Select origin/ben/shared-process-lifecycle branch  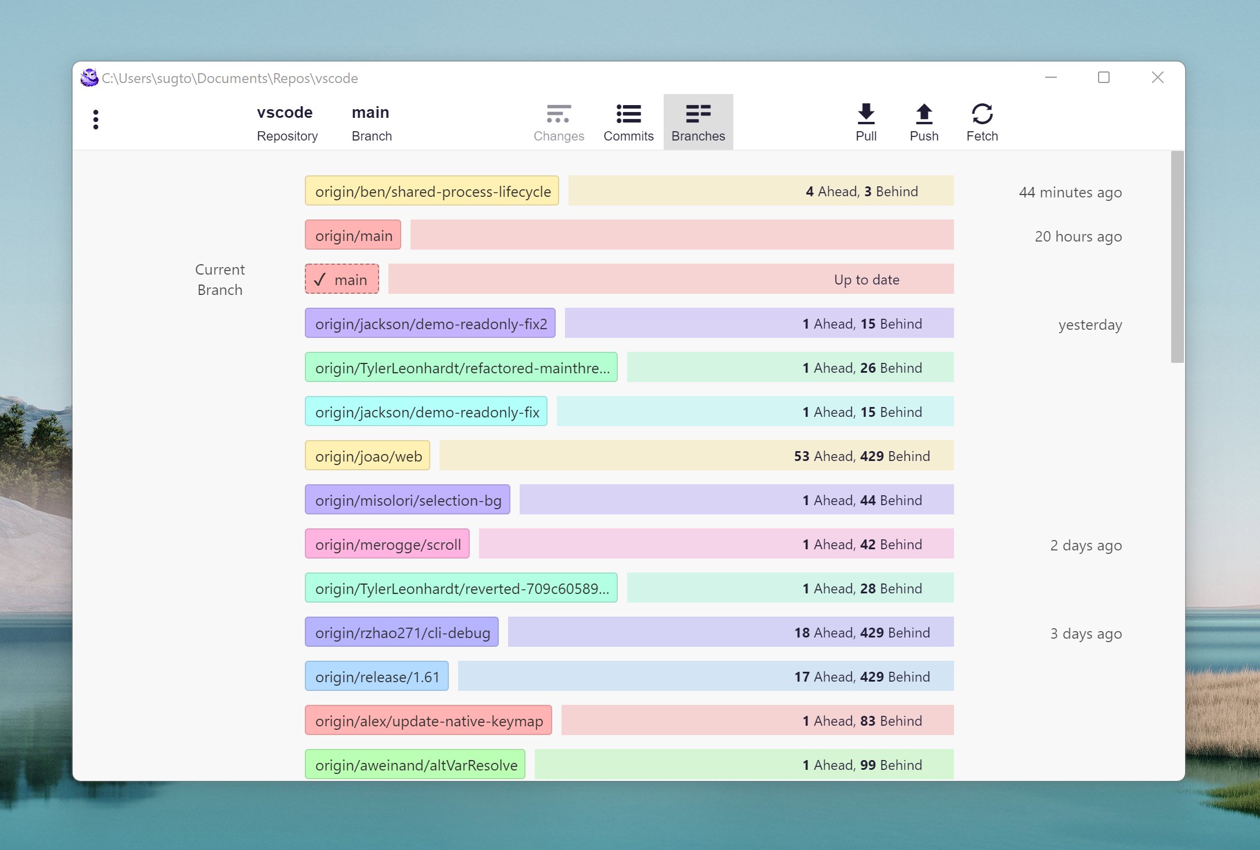(432, 191)
